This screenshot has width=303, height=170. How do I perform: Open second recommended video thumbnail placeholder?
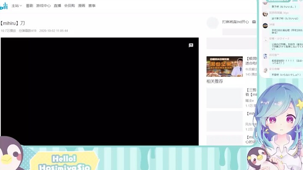click(x=224, y=121)
